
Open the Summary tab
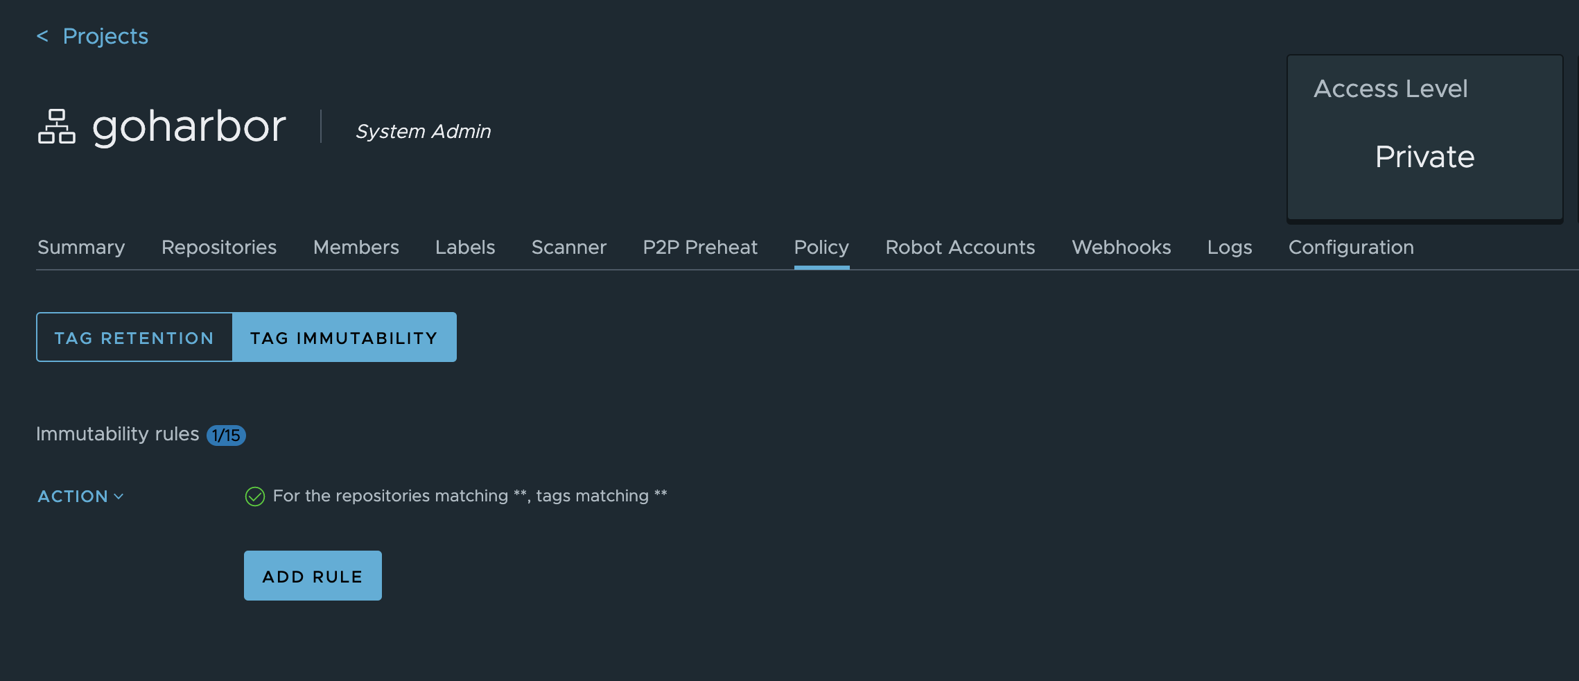click(x=81, y=247)
